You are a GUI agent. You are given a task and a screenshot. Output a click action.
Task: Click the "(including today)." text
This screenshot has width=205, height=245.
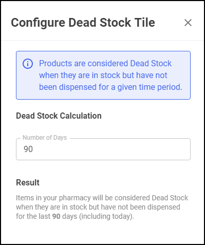tap(106, 216)
